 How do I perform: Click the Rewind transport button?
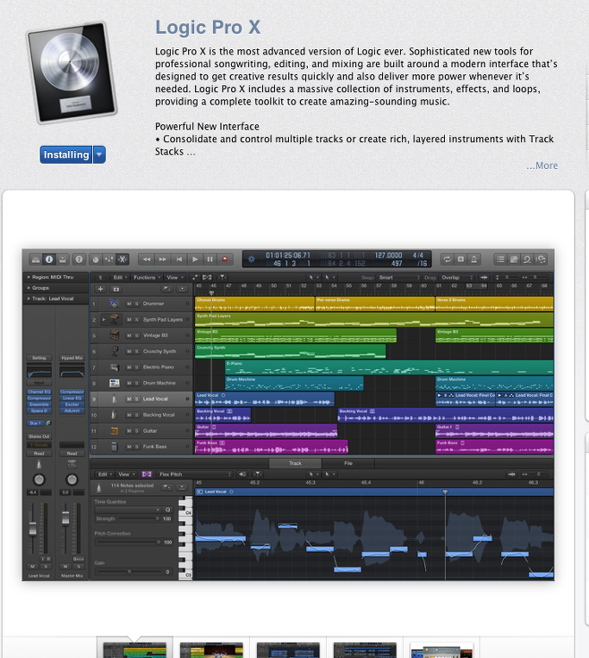(x=147, y=260)
